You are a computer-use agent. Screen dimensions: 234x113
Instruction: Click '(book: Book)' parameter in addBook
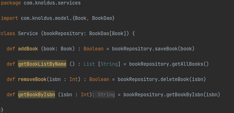tap(58, 49)
